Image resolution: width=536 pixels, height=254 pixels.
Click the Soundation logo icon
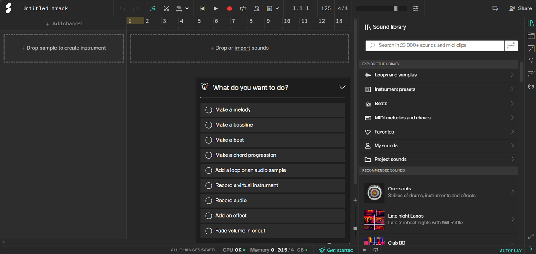tap(8, 8)
